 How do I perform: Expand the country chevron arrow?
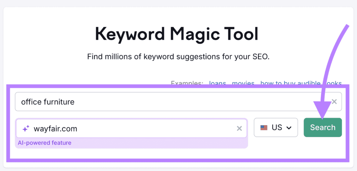[289, 128]
